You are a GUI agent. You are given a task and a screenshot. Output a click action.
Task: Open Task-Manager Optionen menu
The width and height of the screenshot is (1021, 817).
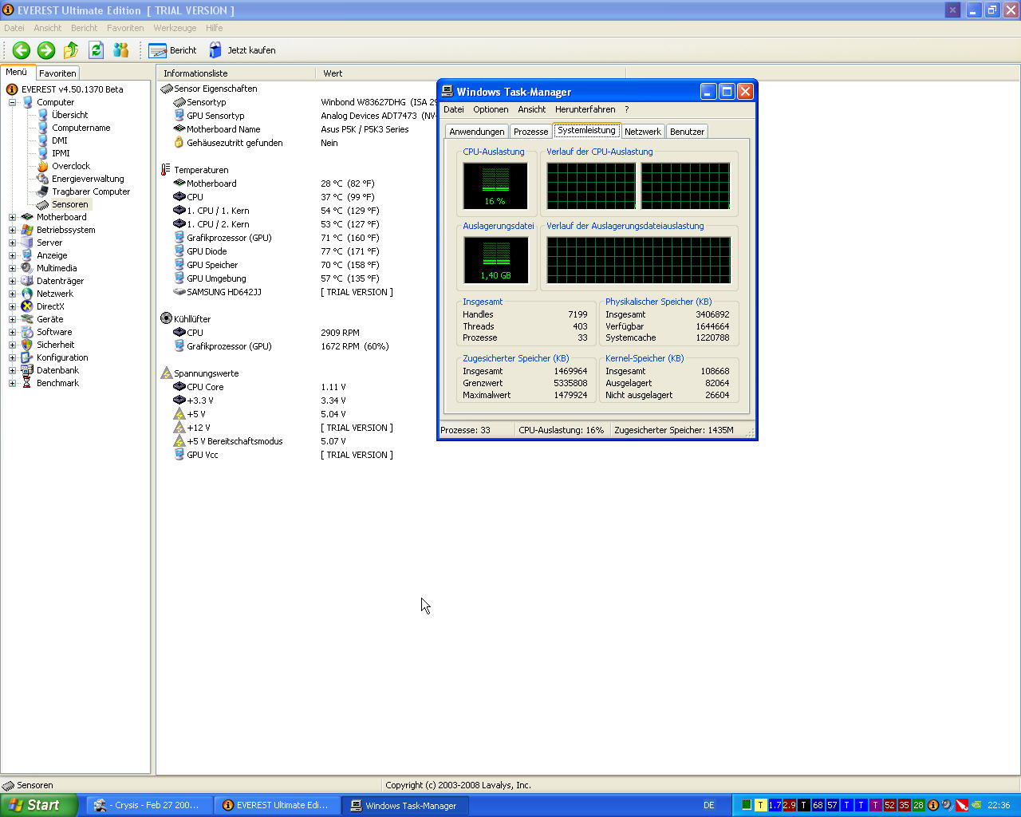coord(491,109)
